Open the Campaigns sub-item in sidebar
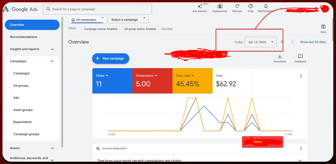The image size is (336, 164). click(x=22, y=73)
